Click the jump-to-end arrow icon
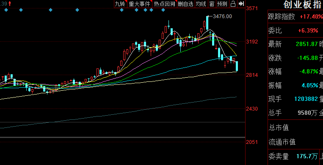323x165 pixels. pos(241,4)
